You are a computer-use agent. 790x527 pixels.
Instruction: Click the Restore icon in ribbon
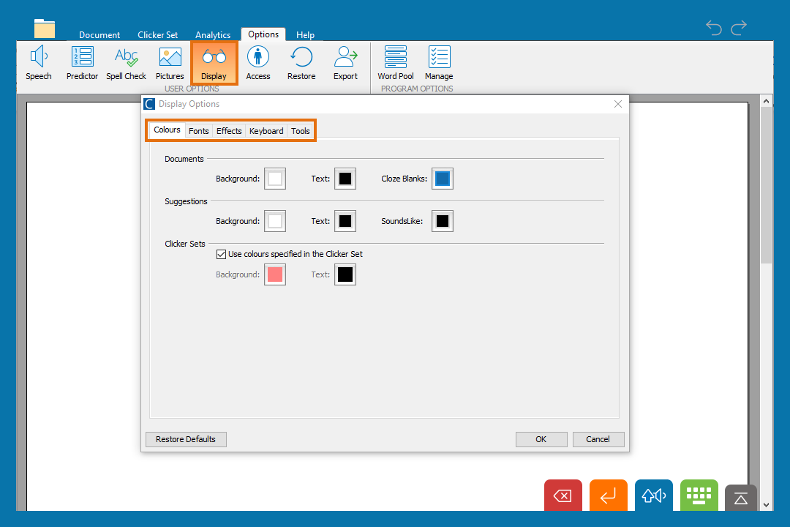tap(301, 63)
